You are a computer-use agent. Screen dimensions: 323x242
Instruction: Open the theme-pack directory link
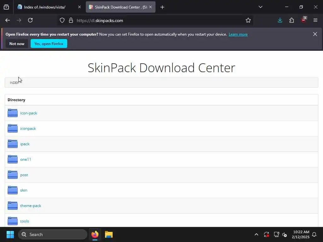click(31, 206)
